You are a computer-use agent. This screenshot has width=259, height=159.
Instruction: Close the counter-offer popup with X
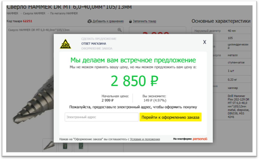pyautogui.click(x=204, y=42)
